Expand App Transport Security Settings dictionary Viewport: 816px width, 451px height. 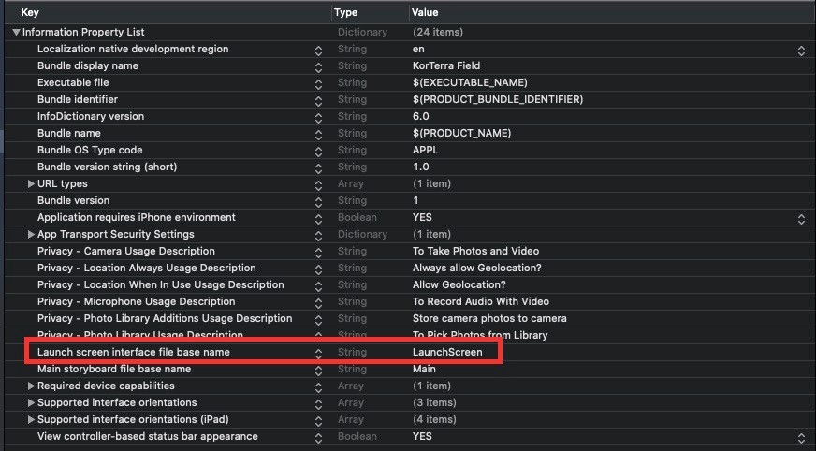31,234
